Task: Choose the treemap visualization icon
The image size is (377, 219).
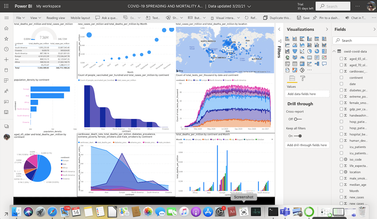Action: click(324, 51)
